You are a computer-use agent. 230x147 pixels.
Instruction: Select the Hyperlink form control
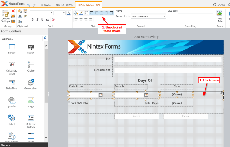pos(12,102)
